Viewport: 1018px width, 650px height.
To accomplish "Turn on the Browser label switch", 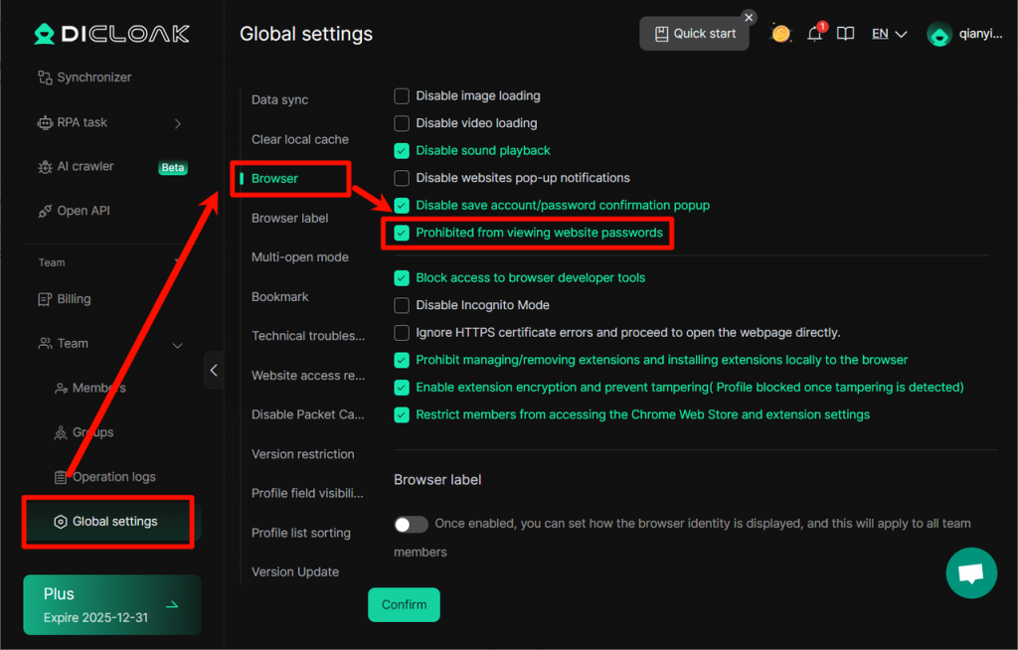I will click(411, 524).
